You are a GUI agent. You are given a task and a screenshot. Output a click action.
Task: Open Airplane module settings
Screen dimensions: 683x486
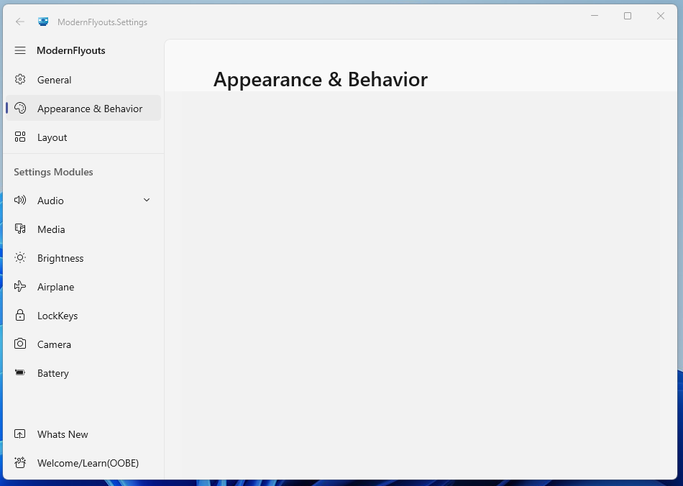point(83,287)
